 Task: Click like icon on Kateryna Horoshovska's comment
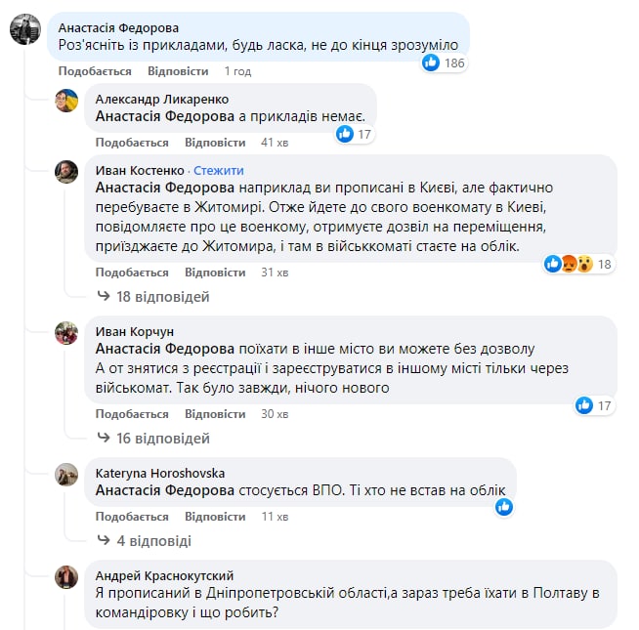click(504, 506)
